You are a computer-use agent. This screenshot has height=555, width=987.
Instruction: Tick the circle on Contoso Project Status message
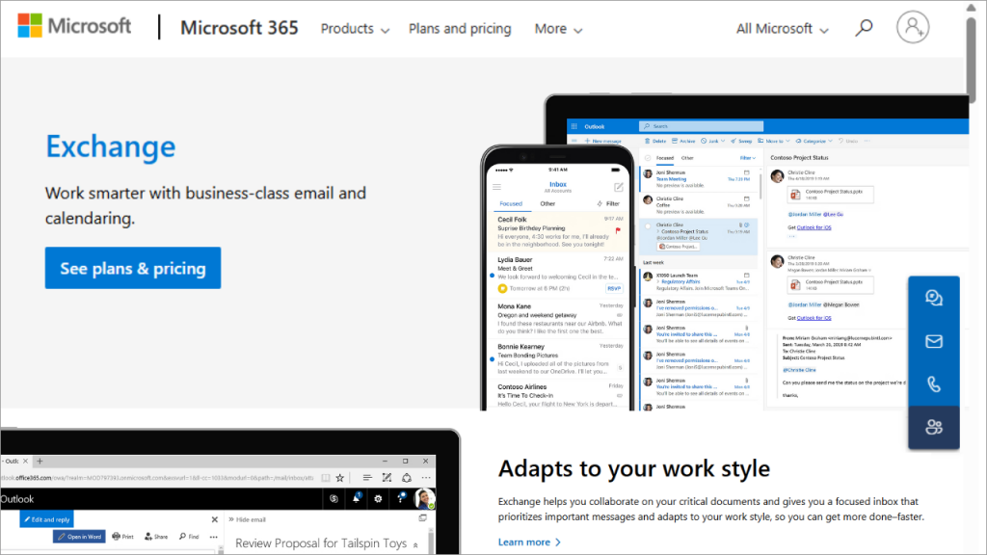click(648, 225)
